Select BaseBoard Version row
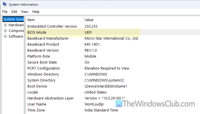The height and width of the screenshot is (114, 200). pos(113,50)
